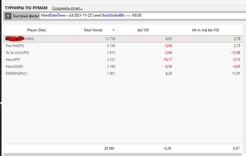246x156 pixels.
Task: Click the filter funnel icon
Action: coord(8,16)
